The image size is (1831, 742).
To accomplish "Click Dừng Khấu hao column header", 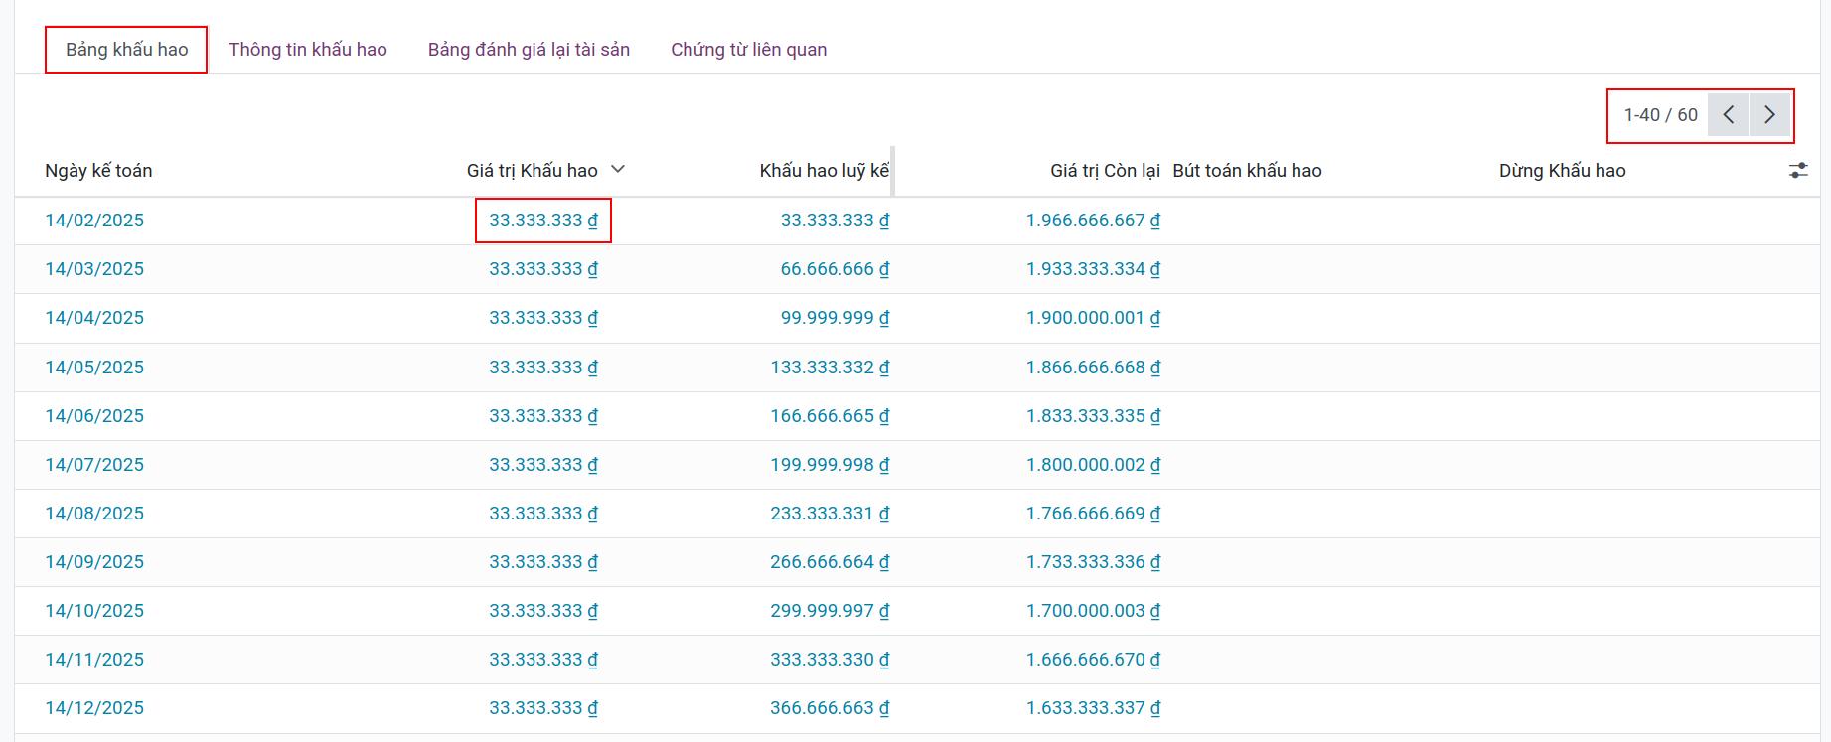I will point(1562,171).
